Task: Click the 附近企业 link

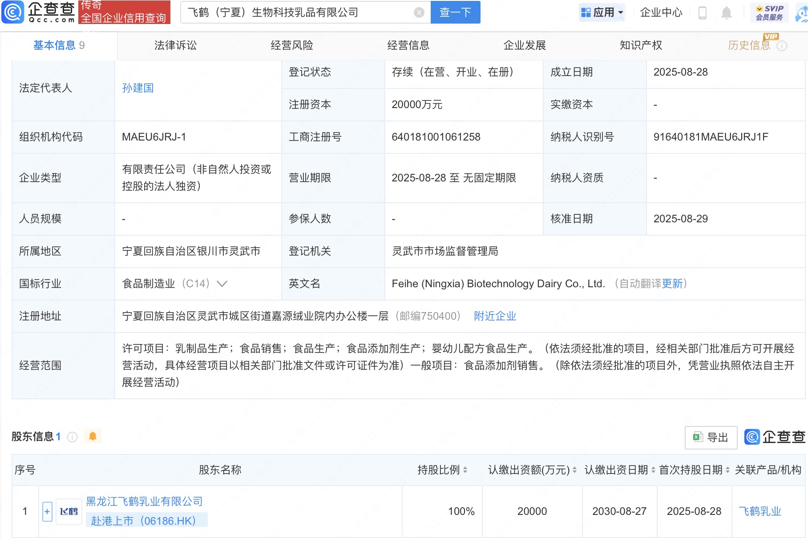Action: [x=495, y=316]
